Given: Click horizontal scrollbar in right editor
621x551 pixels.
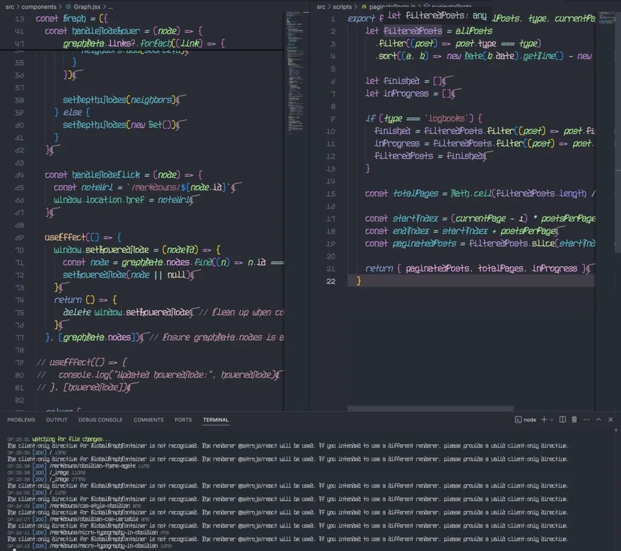Looking at the screenshot, I should point(431,409).
